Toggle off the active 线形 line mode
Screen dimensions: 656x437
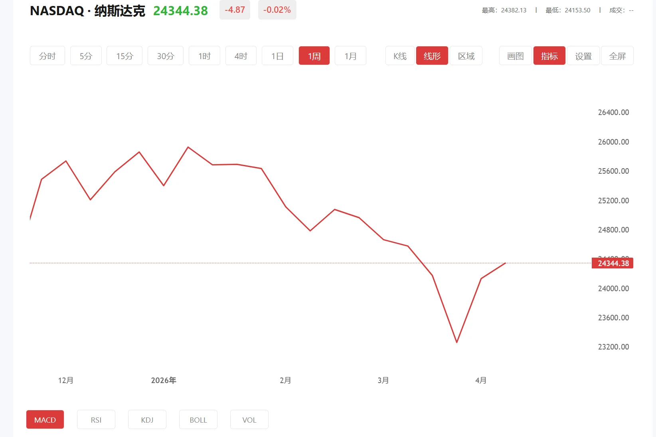(x=432, y=56)
